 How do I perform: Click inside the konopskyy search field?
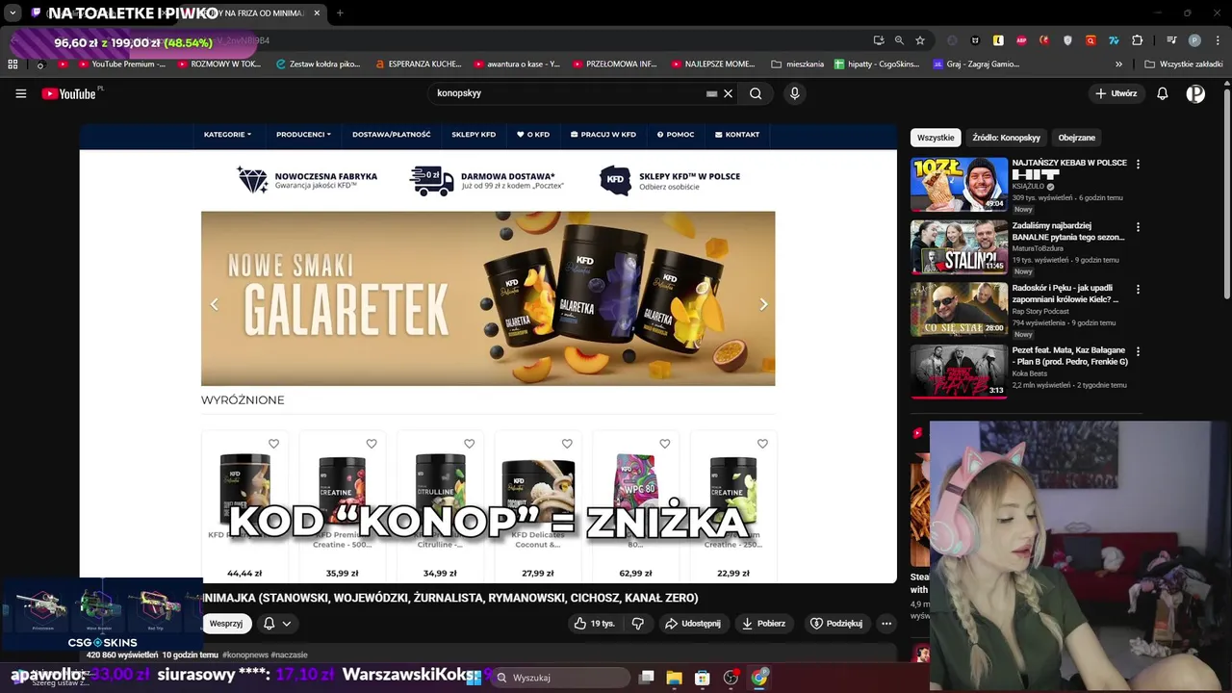[x=568, y=93]
